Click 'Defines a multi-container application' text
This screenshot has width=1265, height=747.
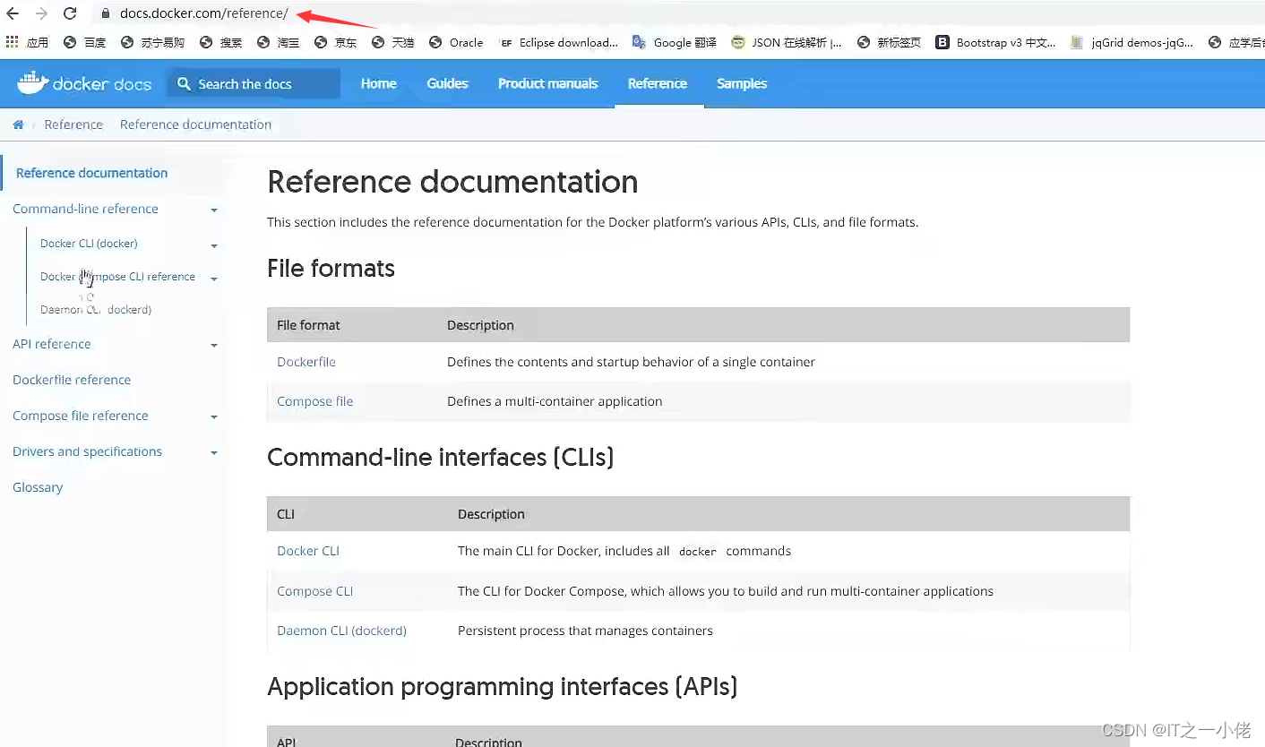point(555,401)
